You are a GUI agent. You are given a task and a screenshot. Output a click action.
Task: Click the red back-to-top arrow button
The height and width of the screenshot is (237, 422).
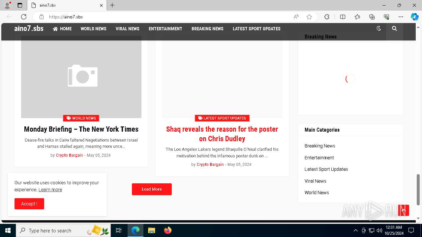coord(404,210)
